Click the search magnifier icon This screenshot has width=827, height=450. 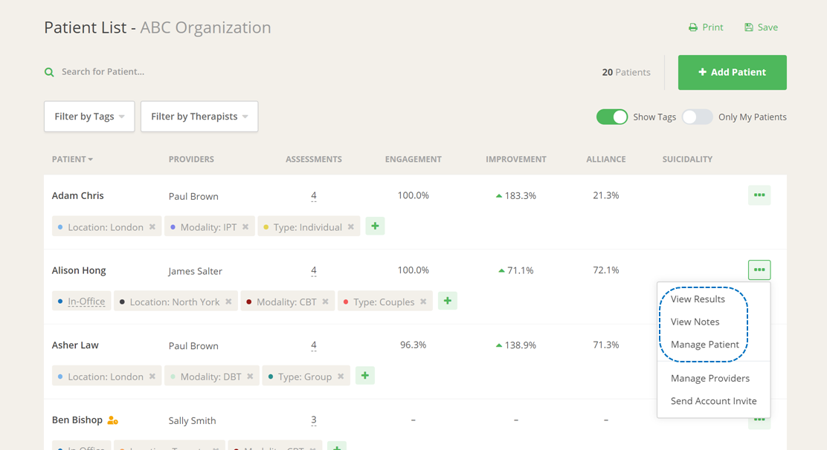48,72
